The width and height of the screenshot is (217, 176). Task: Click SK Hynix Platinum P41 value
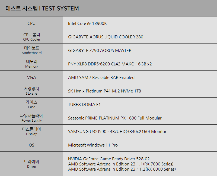click(x=104, y=91)
